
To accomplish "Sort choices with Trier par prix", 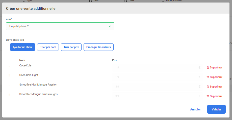I will pyautogui.click(x=71, y=47).
